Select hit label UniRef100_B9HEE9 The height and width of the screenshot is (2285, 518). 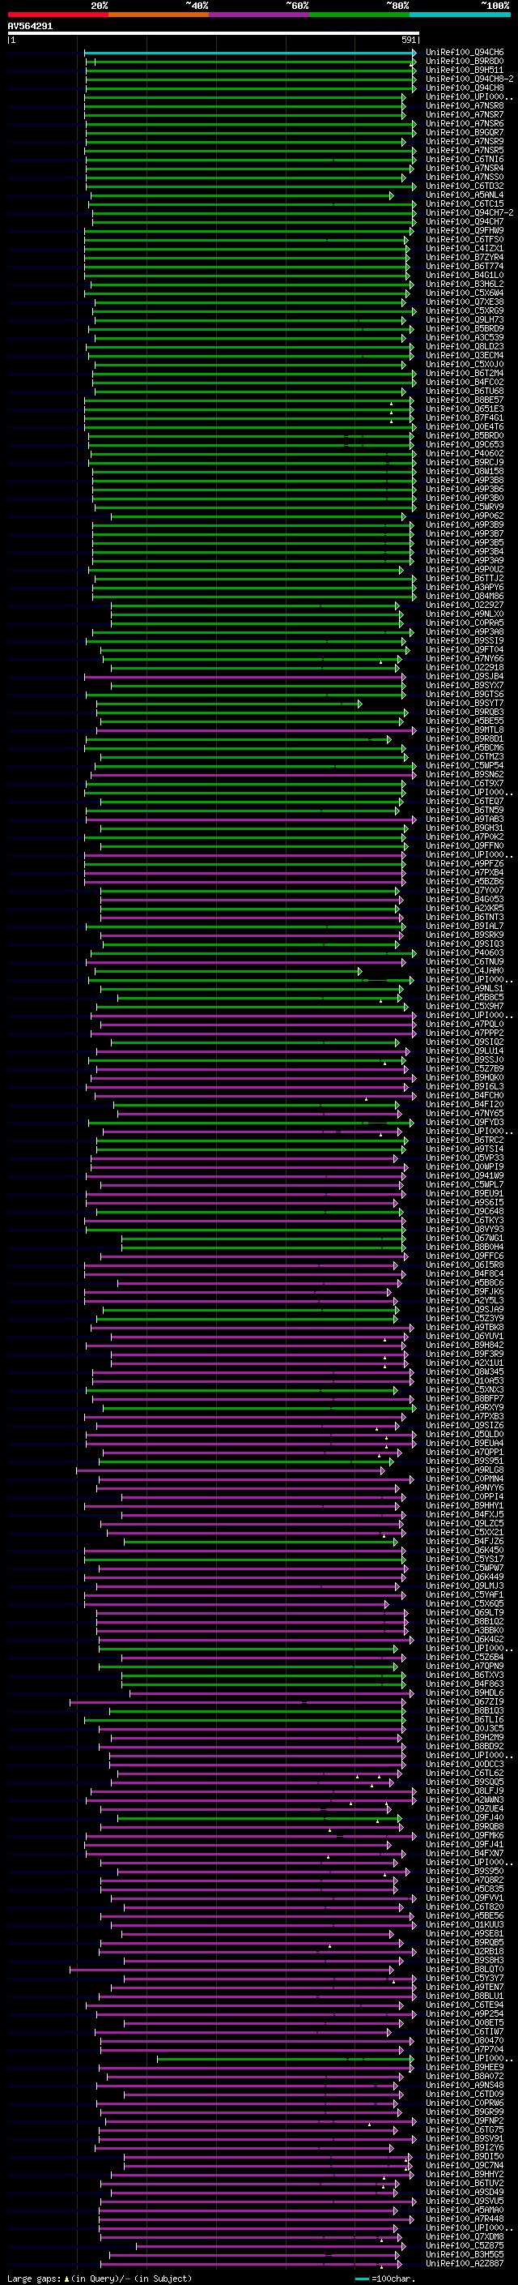click(x=465, y=2067)
